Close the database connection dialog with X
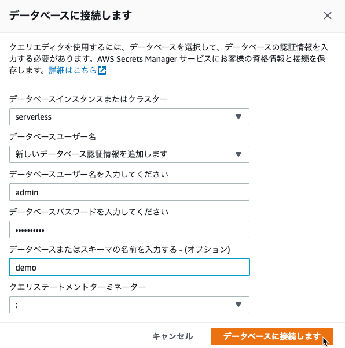Image resolution: width=345 pixels, height=348 pixels. pyautogui.click(x=328, y=16)
